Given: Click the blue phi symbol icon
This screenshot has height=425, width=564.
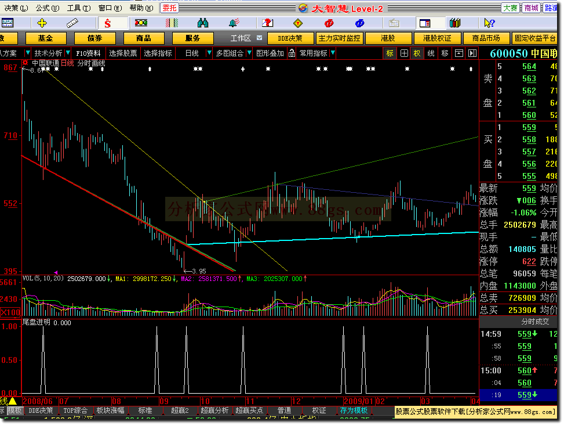Looking at the screenshot, I should point(360,23).
